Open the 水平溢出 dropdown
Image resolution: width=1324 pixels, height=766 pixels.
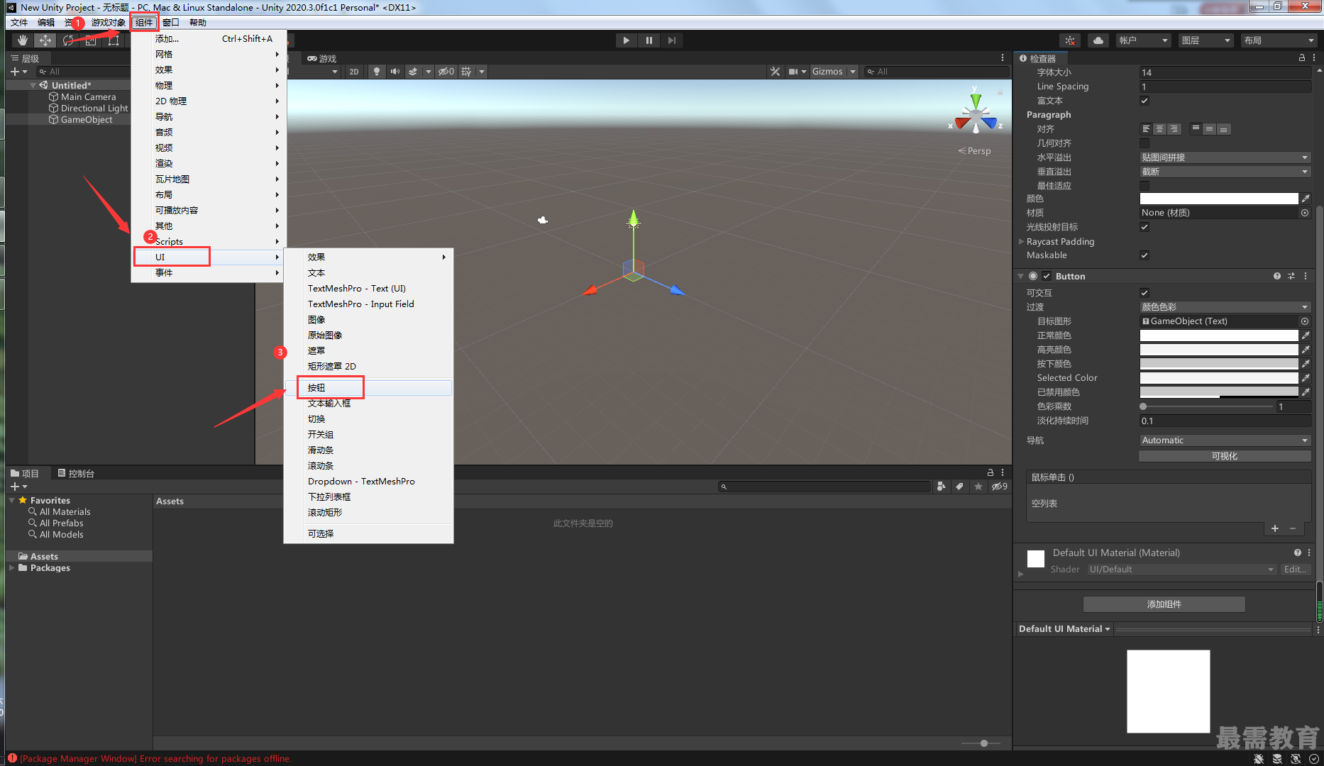pos(1225,157)
